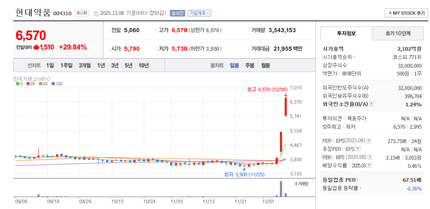Click the help icon next to 외국인소진율(B/A)

click(371, 104)
